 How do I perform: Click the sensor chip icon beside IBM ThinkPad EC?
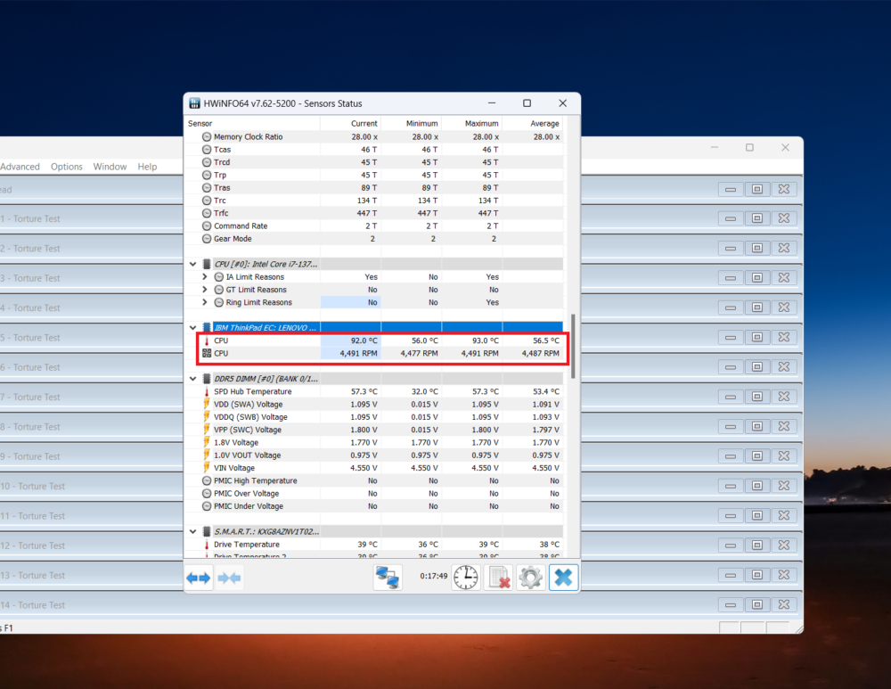(x=205, y=326)
